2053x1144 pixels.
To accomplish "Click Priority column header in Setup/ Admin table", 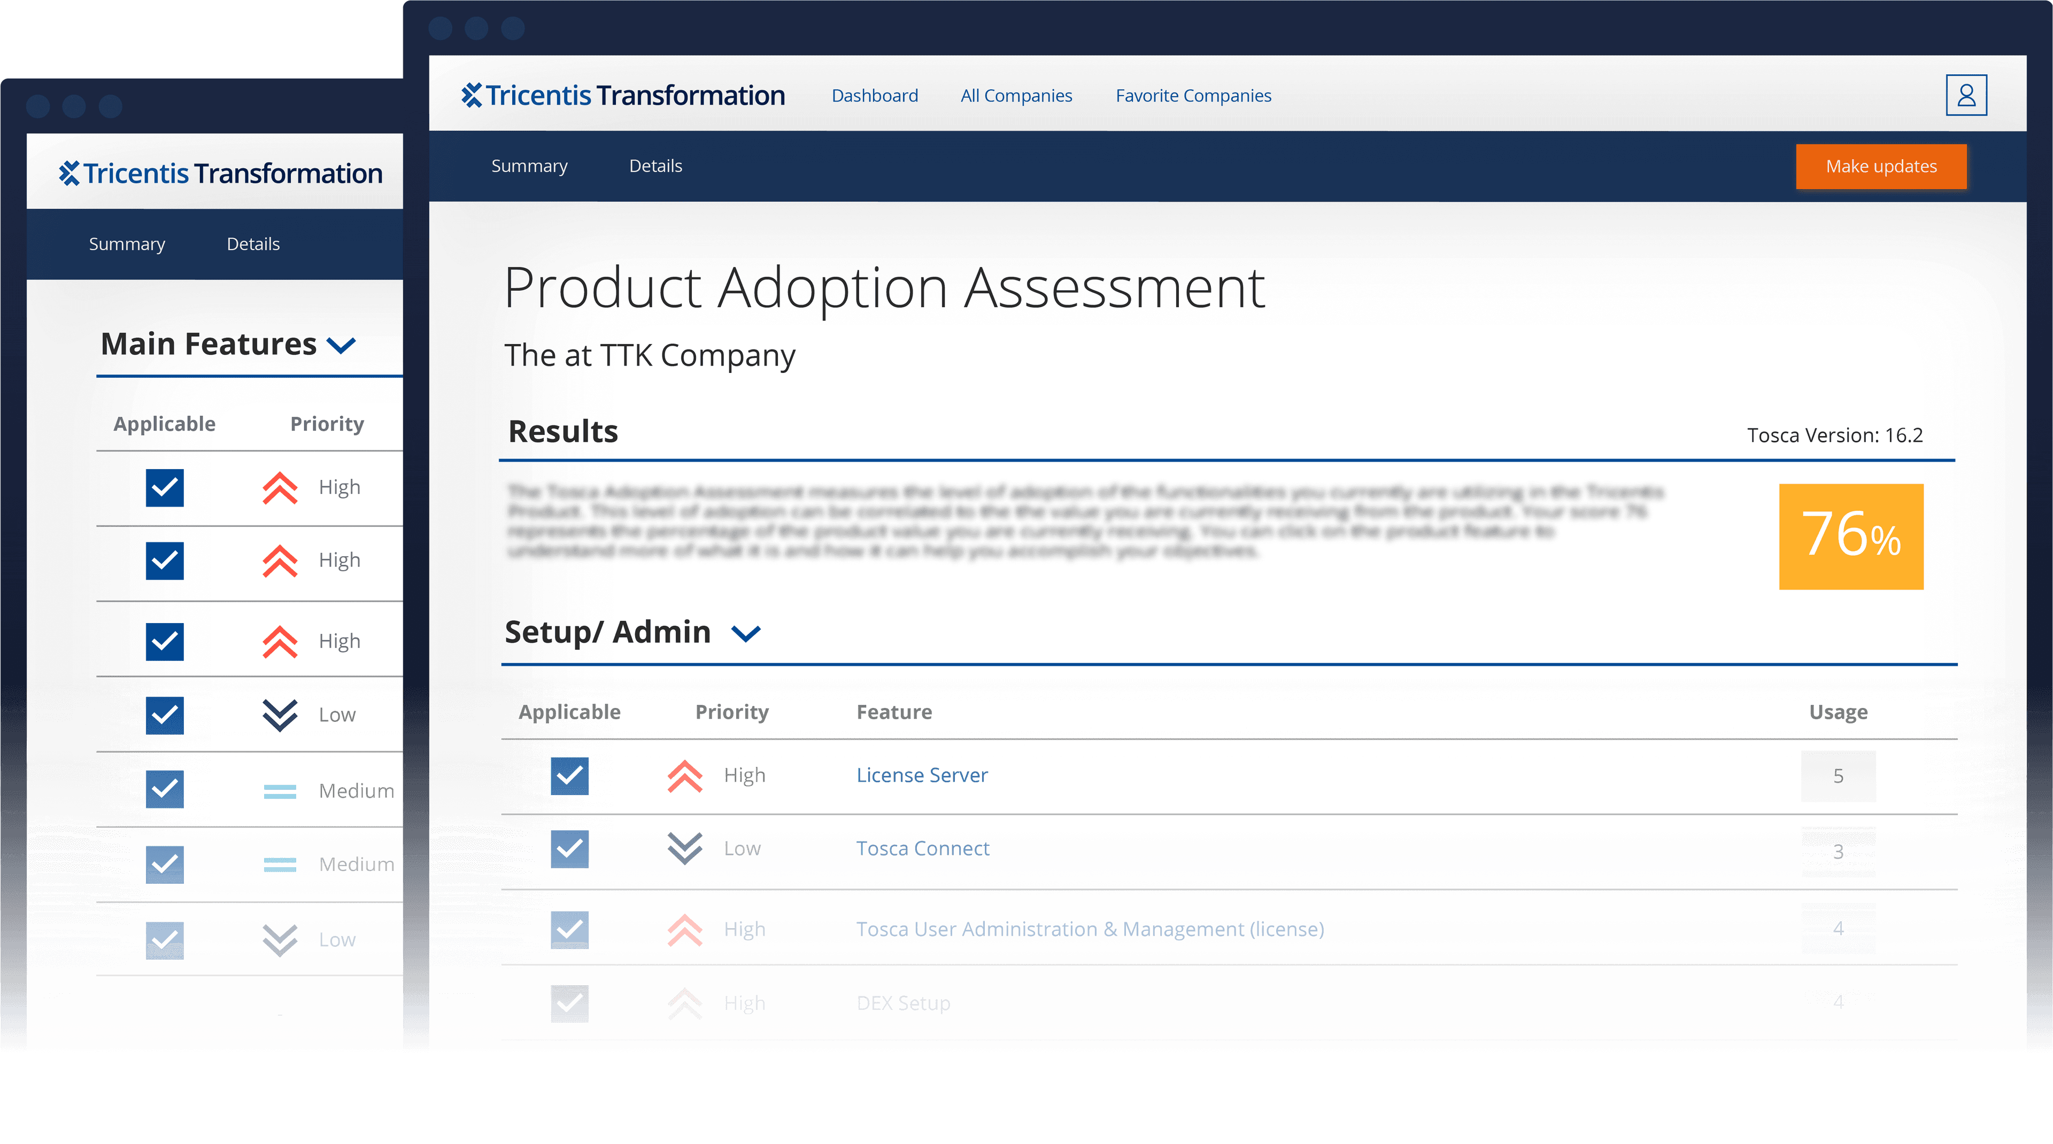I will 731,712.
